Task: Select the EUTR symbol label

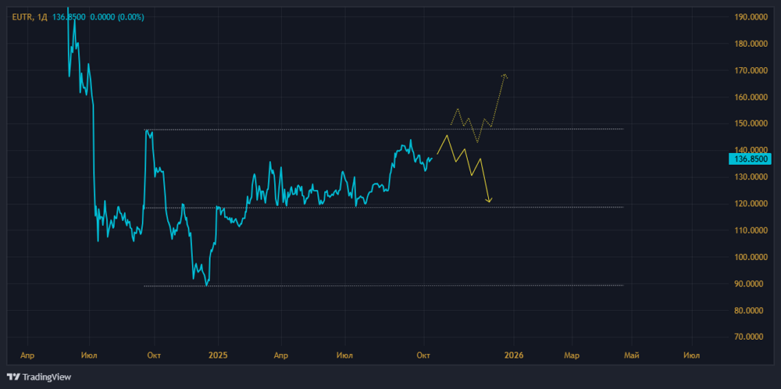Action: coord(20,16)
